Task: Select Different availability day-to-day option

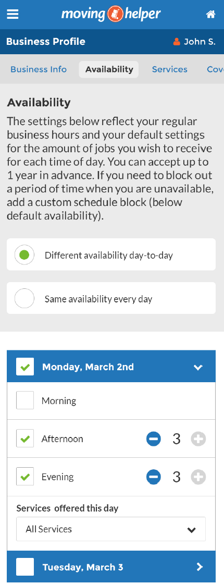Action: tap(111, 255)
